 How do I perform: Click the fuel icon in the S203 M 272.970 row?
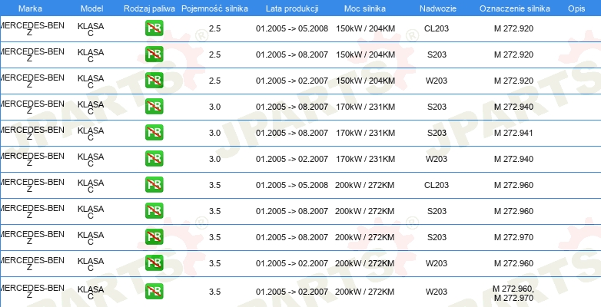(x=154, y=236)
